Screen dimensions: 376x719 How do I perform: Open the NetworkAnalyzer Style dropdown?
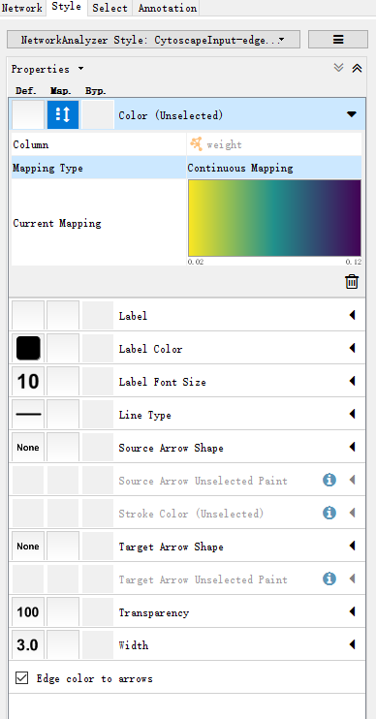click(x=154, y=40)
